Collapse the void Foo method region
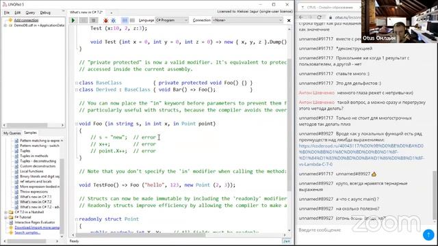438x246 pixels. 77,124
